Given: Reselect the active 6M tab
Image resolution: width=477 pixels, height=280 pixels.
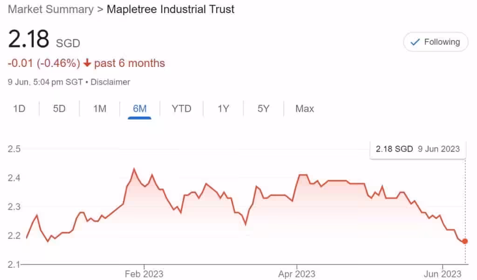Looking at the screenshot, I should pos(140,108).
